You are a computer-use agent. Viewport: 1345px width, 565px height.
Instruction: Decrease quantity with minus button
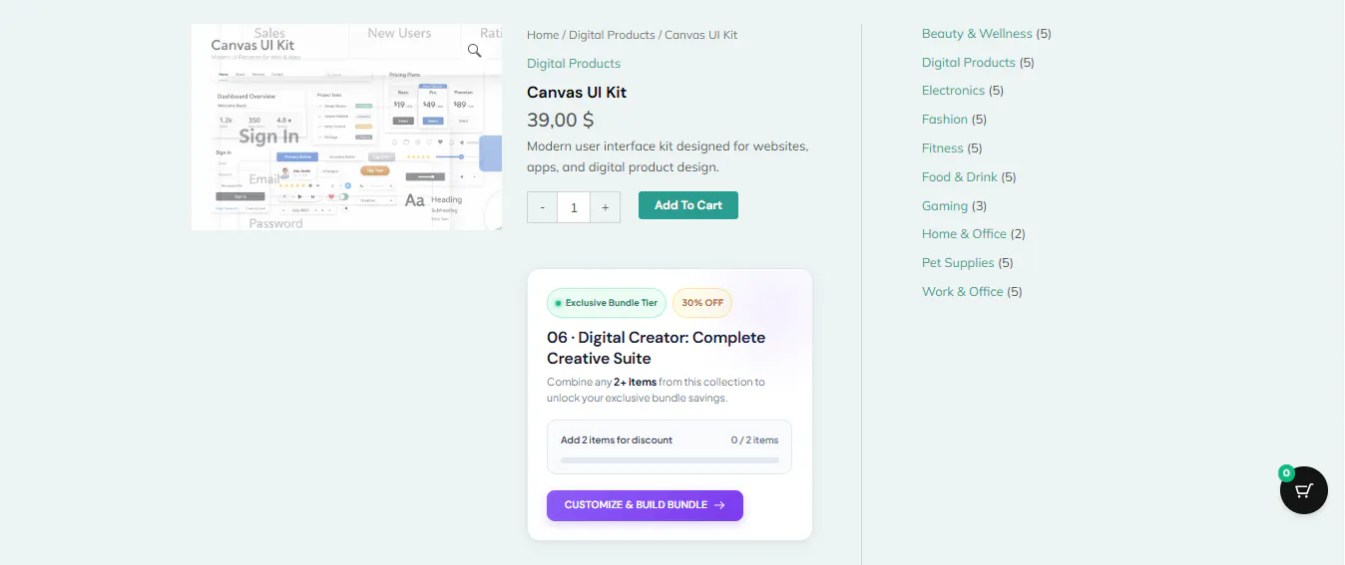[543, 207]
